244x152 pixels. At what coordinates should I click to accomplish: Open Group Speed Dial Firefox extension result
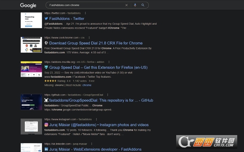click(98, 68)
